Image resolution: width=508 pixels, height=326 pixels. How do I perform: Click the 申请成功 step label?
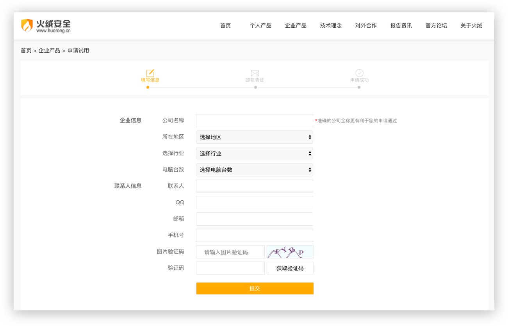[360, 80]
